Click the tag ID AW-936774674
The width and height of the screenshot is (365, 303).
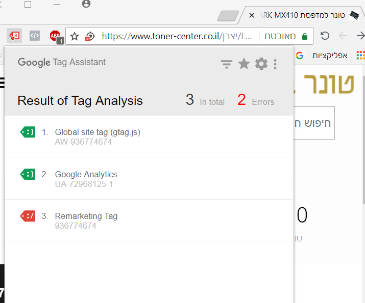tap(83, 142)
